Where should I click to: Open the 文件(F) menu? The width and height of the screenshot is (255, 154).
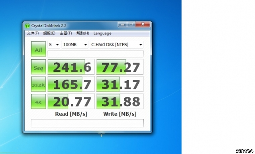[x=33, y=33]
